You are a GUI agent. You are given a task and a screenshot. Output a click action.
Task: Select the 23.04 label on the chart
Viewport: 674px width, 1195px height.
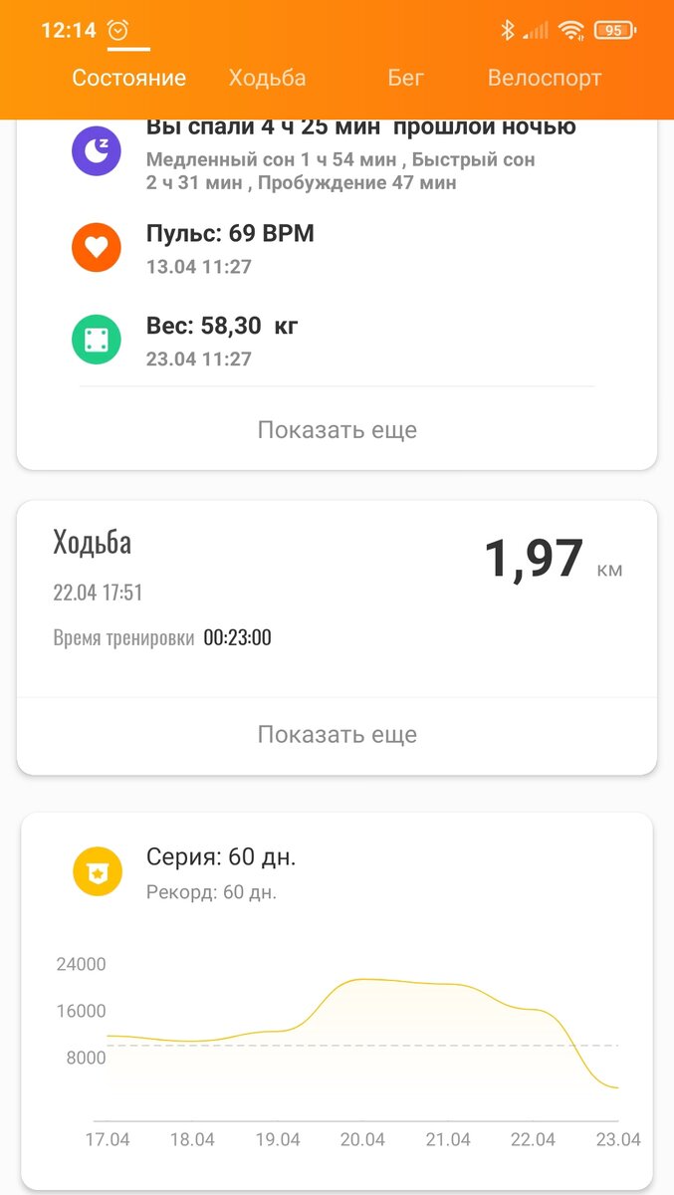(x=618, y=1137)
